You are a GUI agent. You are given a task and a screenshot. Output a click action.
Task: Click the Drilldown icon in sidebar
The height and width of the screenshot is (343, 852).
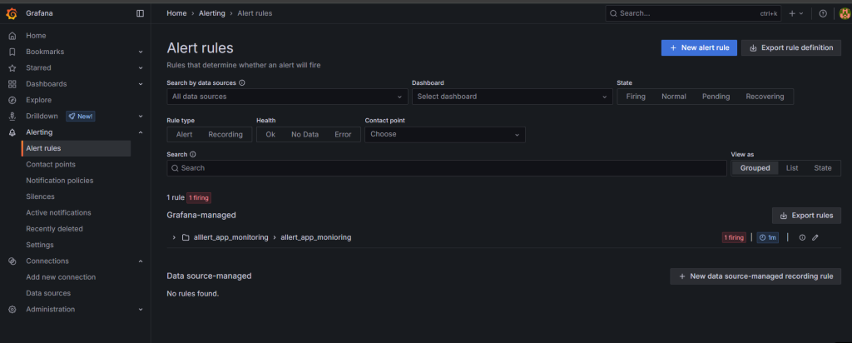[x=12, y=117]
